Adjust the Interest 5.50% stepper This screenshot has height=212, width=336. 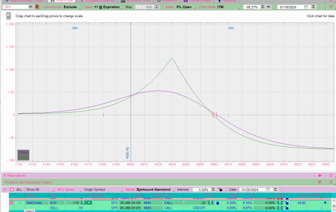[x=213, y=189]
